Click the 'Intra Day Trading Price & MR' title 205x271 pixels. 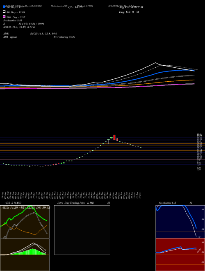(75, 203)
